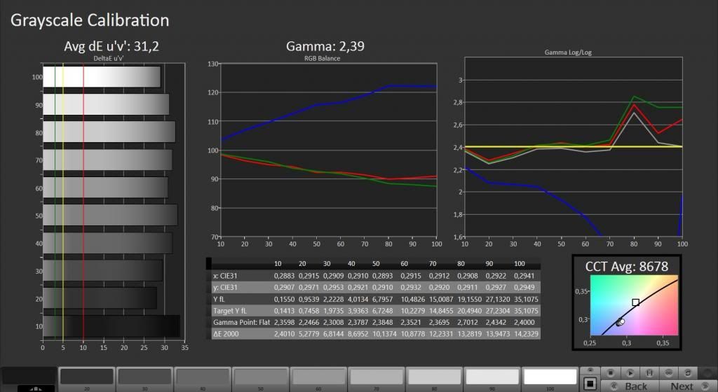Image resolution: width=718 pixels, height=392 pixels.
Task: Click the 'Grayscale Calibration' heading
Action: 90,20
